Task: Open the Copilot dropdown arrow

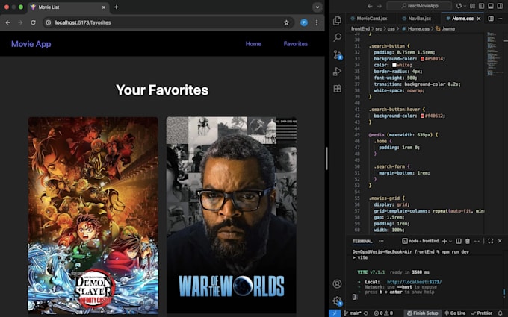Action: point(465,6)
